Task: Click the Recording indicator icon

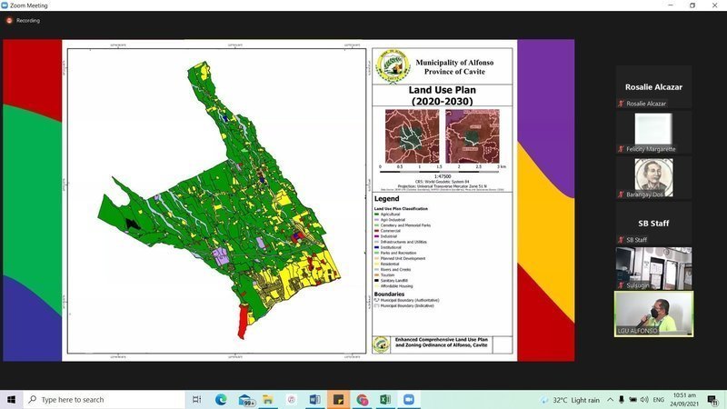Action: (x=9, y=20)
